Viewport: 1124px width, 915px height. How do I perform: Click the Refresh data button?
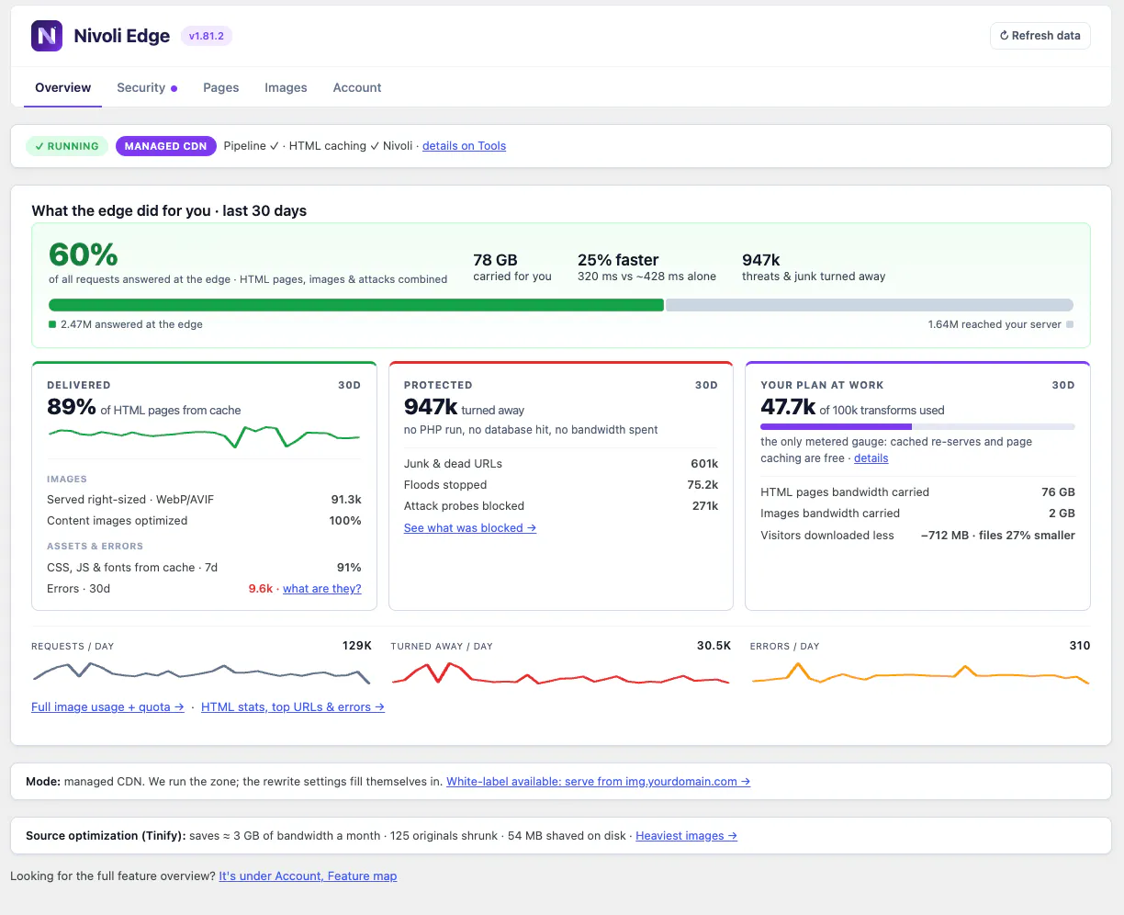(x=1040, y=36)
